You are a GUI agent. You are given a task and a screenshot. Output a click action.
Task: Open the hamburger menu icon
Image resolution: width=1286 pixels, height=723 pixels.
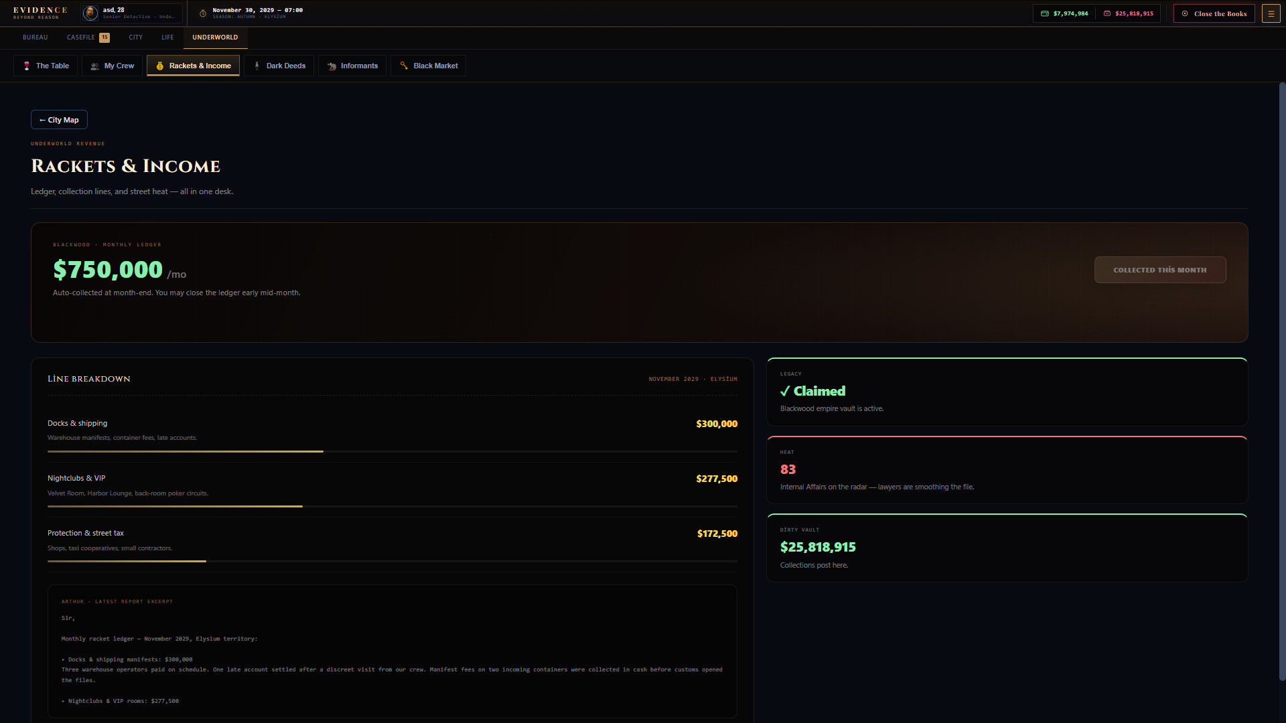pos(1271,13)
